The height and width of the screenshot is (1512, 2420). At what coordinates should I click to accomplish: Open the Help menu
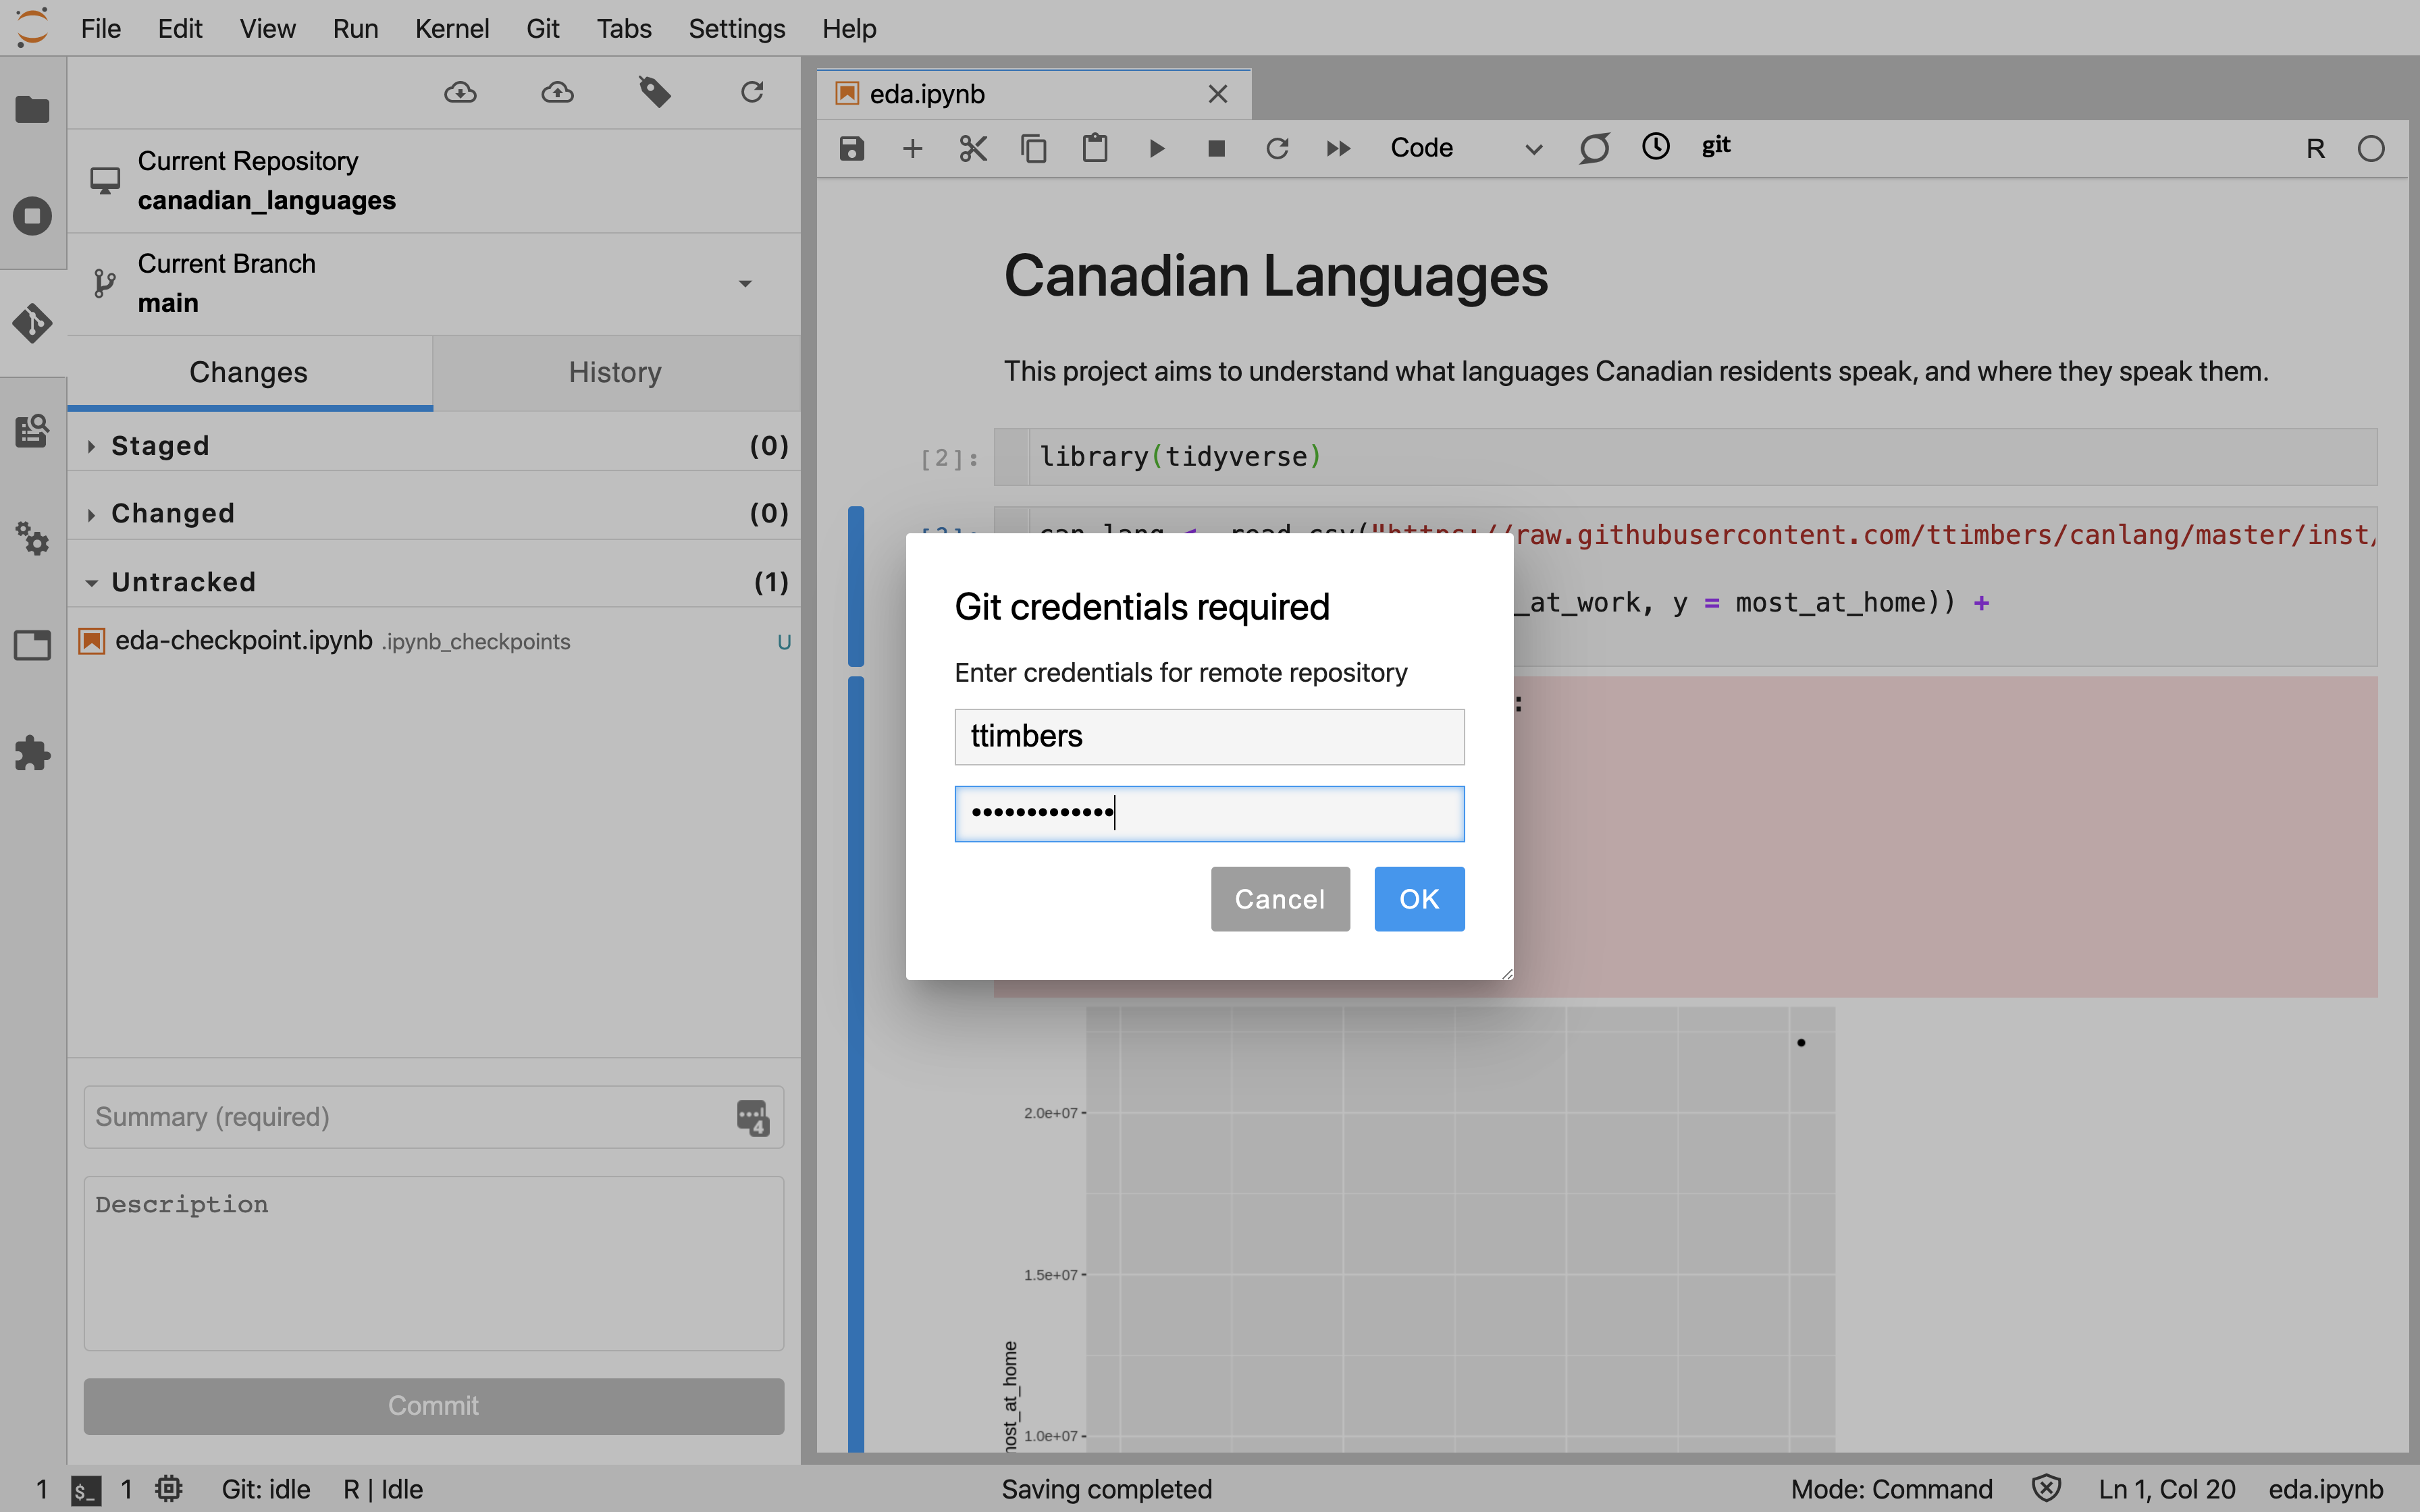pyautogui.click(x=849, y=28)
